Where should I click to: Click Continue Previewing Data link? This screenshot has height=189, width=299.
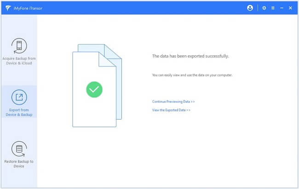pyautogui.click(x=173, y=102)
